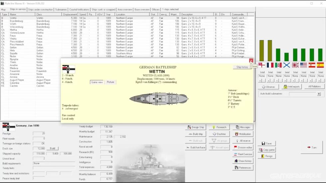Click the Italian flag icon
Screen dimensions: 326x183
(278, 65)
